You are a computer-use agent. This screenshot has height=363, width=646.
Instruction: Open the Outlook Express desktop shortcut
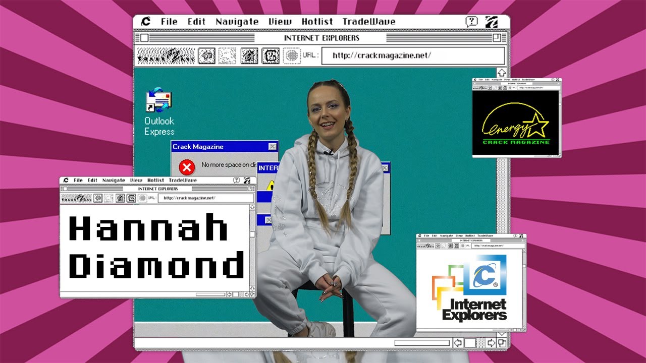[x=159, y=112]
